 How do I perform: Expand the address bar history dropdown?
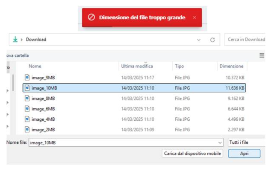pos(199,40)
